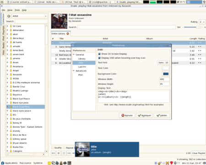
Task: Click the third playback control button
Action: 64,153
